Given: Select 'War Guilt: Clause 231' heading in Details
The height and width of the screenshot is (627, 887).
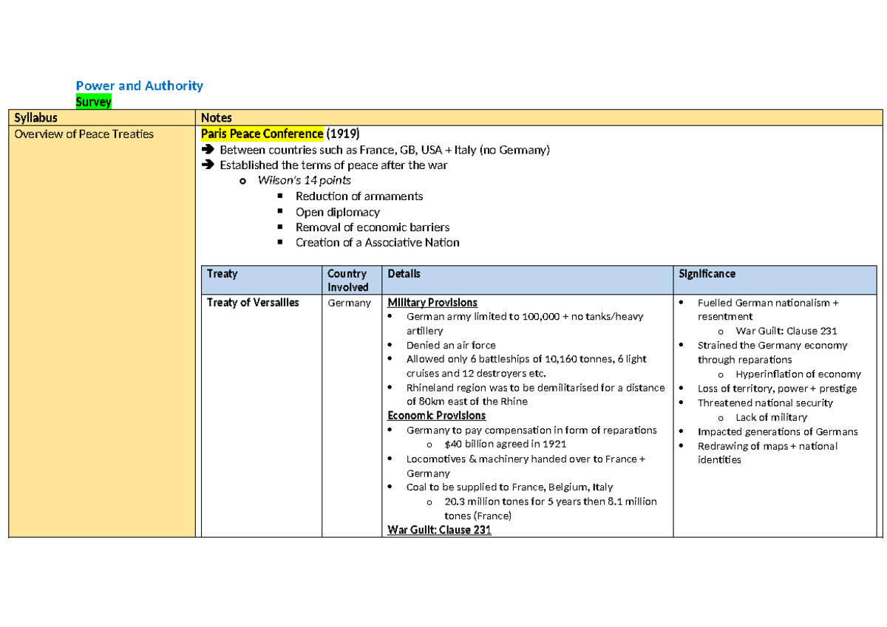Looking at the screenshot, I should [439, 530].
